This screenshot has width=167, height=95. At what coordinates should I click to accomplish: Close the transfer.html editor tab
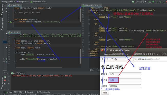click(x=100, y=5)
